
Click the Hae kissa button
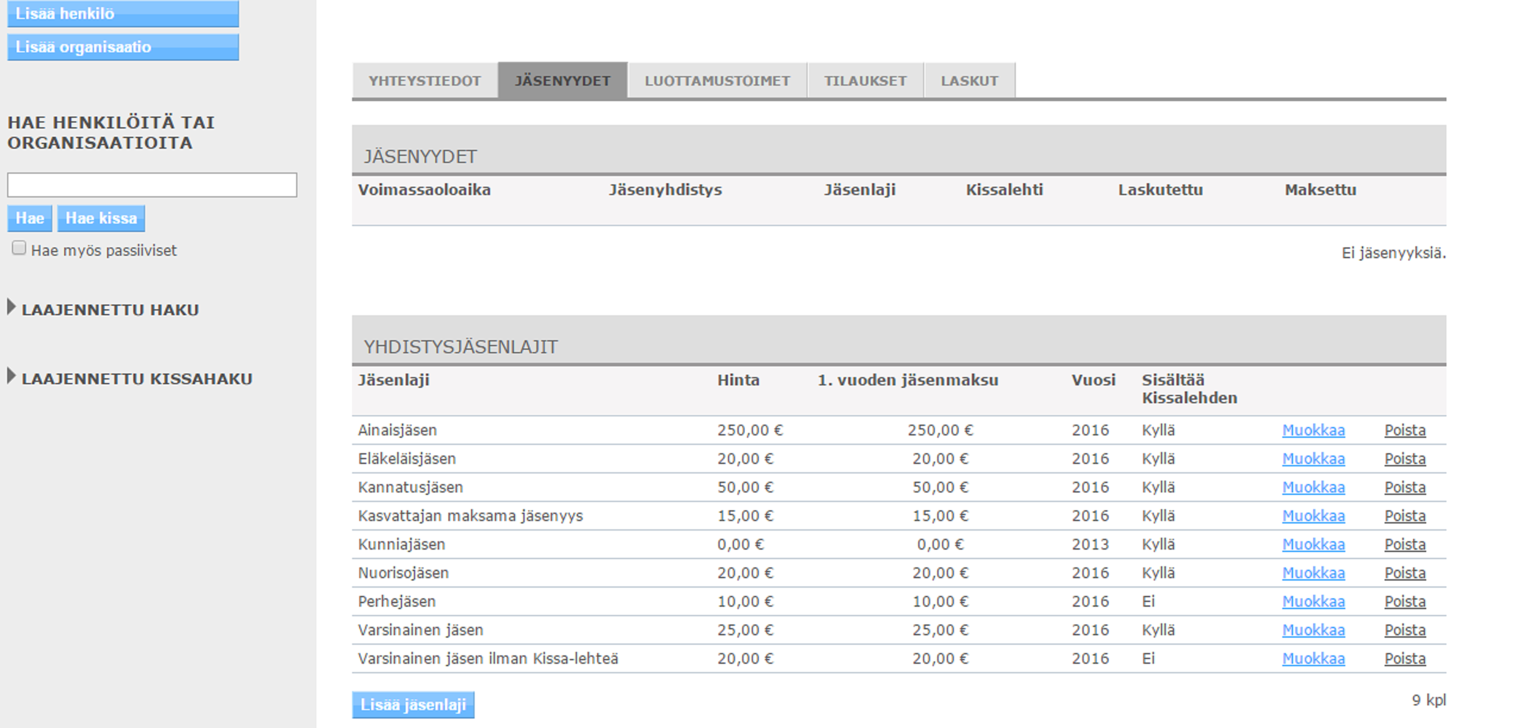click(x=101, y=218)
